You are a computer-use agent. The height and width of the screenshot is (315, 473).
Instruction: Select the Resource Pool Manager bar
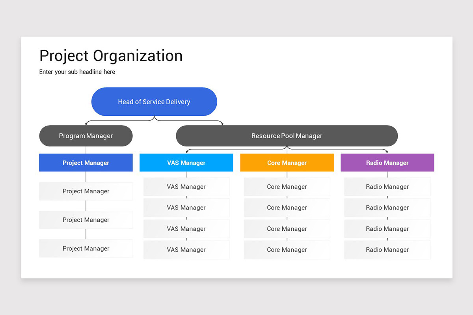coord(287,136)
